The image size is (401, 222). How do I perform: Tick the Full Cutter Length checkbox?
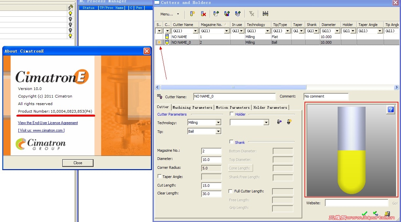point(231,191)
